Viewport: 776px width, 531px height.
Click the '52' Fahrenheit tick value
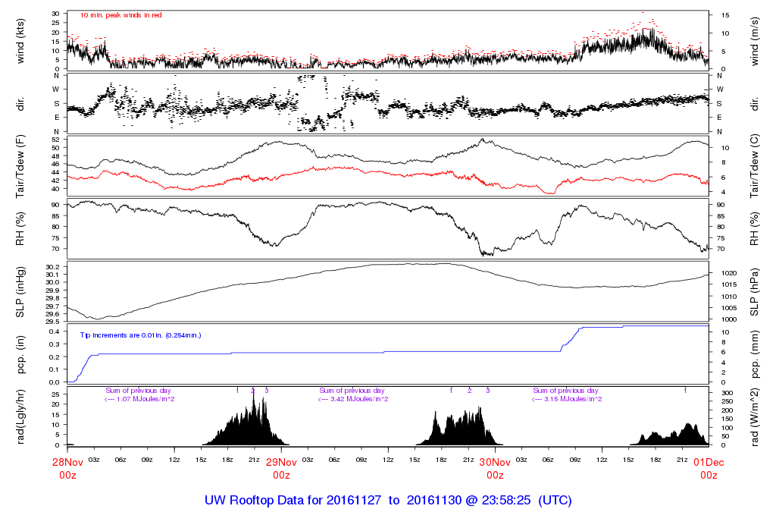tap(55, 140)
